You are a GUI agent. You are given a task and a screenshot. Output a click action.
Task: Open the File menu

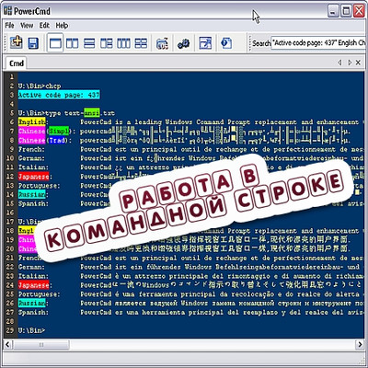[9, 26]
